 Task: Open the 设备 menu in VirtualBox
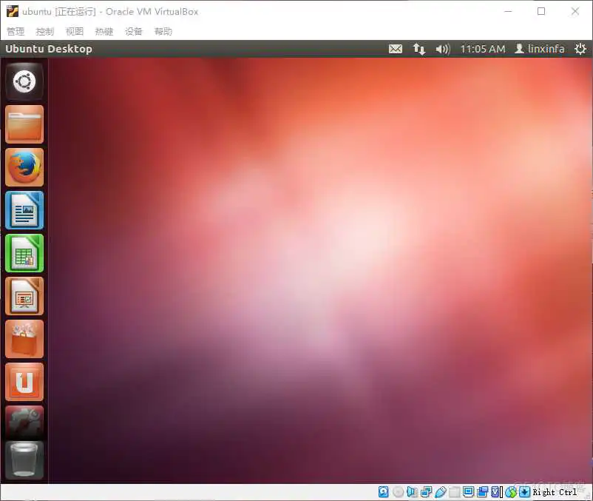(133, 31)
